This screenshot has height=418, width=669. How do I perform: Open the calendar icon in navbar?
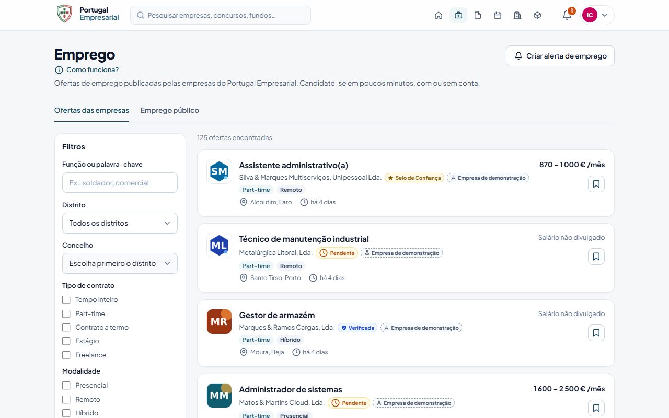pos(498,15)
